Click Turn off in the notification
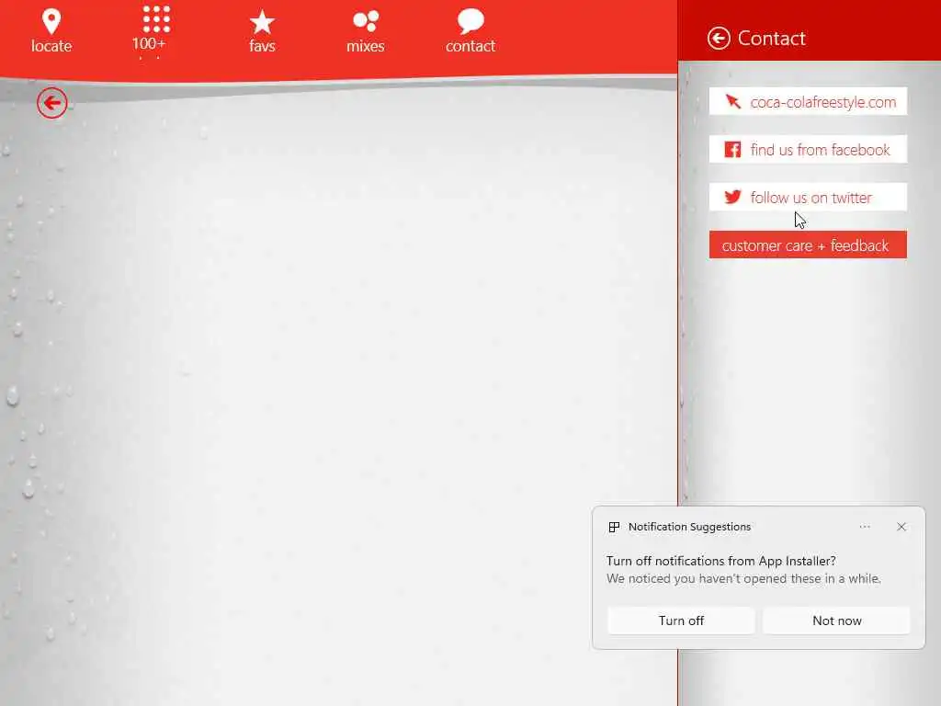The height and width of the screenshot is (706, 941). 681,621
